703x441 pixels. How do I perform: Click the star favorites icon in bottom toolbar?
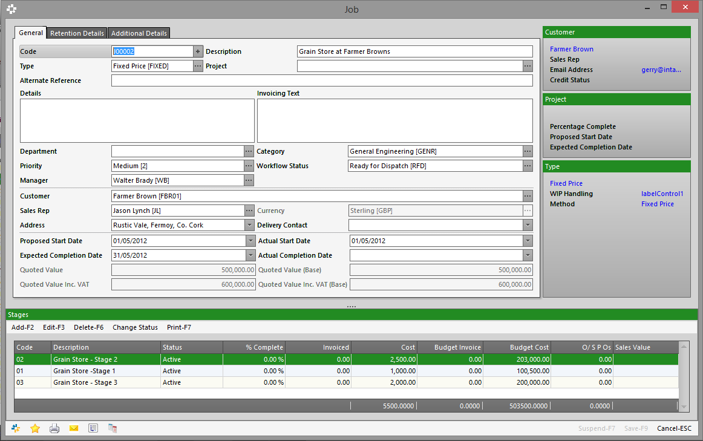34,428
